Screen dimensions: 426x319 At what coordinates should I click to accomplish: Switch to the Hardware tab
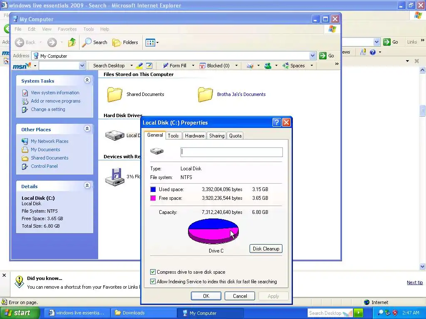pos(195,136)
